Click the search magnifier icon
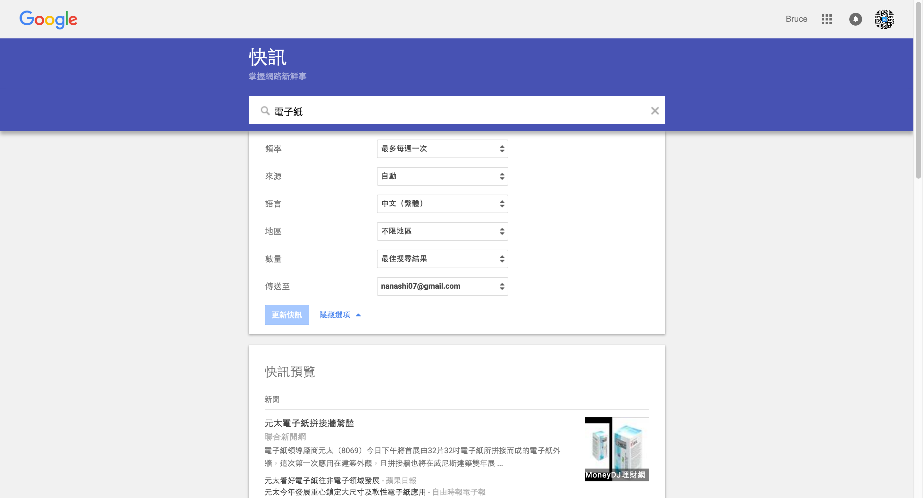Screen dimensions: 923x498 click(265, 111)
